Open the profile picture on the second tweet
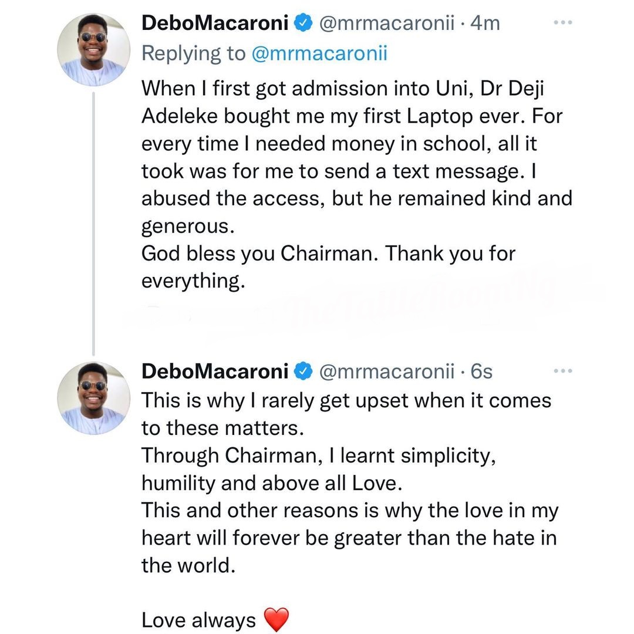Screen dimensions: 634x634 pos(93,397)
